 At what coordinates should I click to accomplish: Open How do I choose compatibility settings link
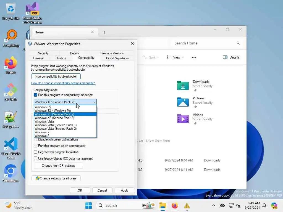click(x=63, y=83)
